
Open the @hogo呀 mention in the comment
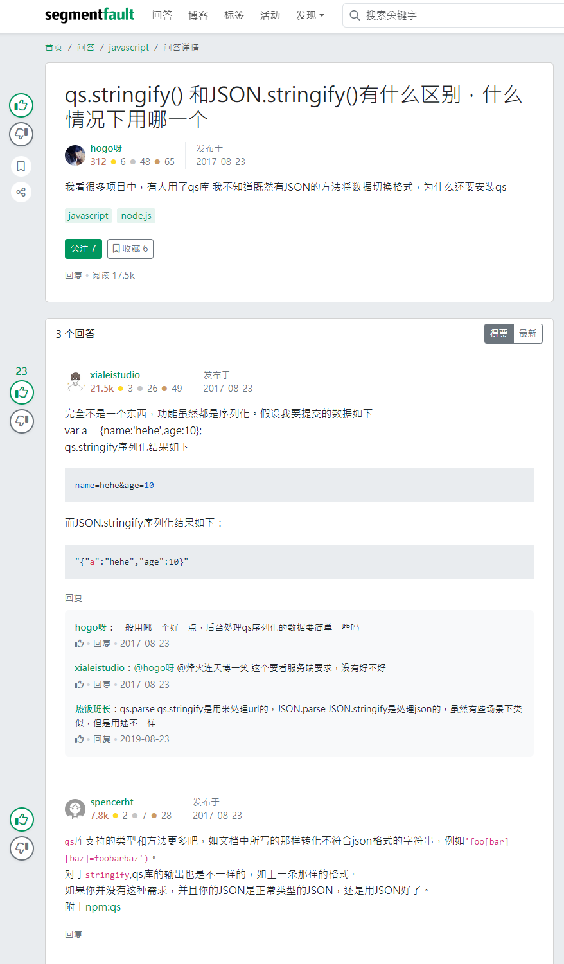point(154,668)
